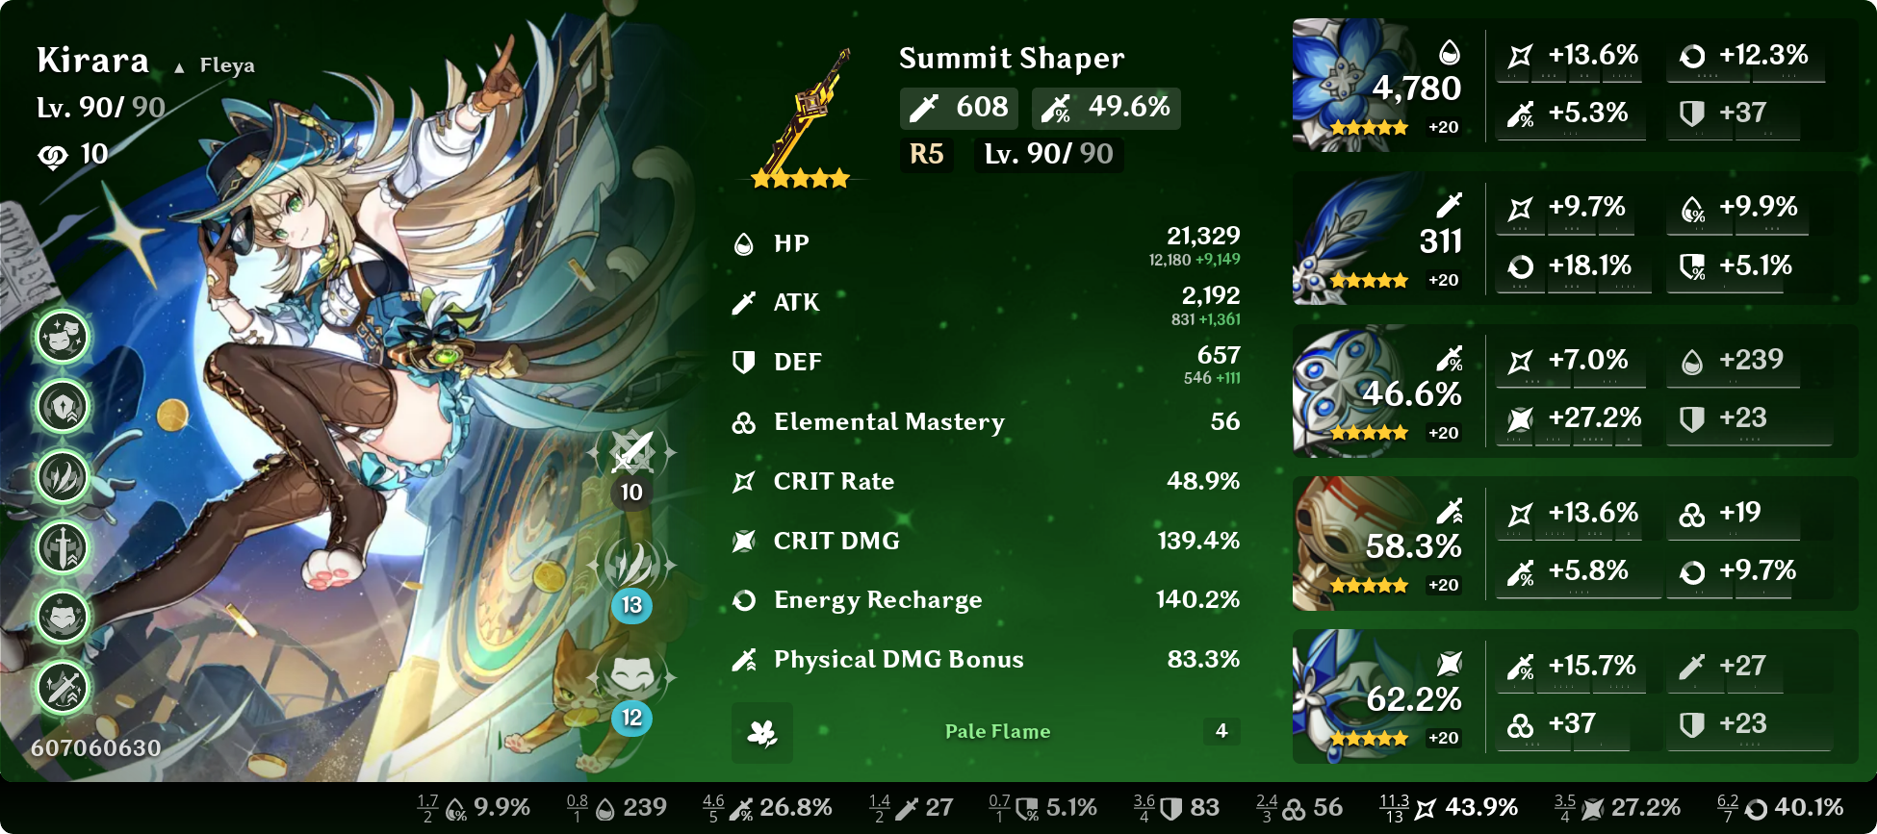The height and width of the screenshot is (834, 1877).
Task: Click the bottom constellation icon above the UID
Action: pos(63,688)
